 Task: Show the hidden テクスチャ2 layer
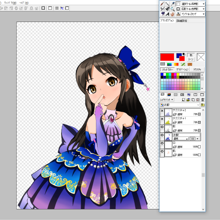tap(162, 111)
